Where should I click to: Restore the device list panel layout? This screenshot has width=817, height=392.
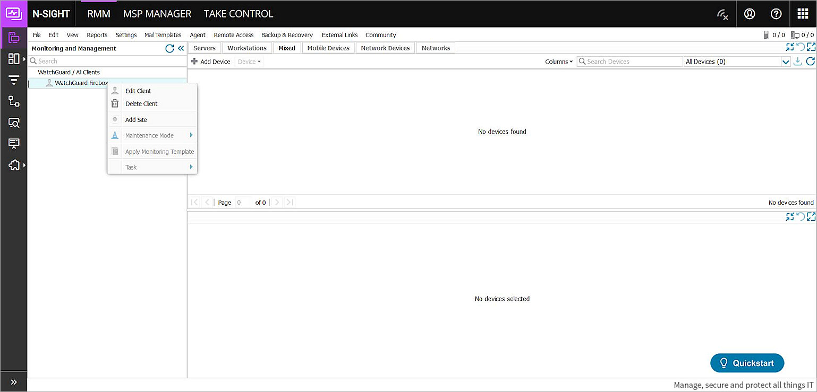tap(801, 47)
